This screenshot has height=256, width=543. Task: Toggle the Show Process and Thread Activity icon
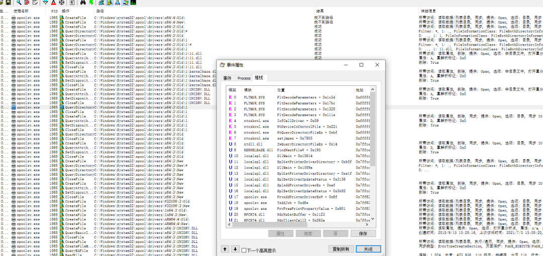pos(125,3)
